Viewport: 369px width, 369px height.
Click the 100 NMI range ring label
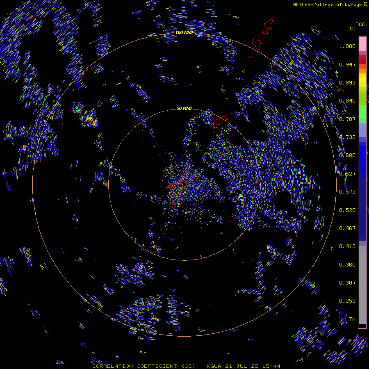point(184,32)
